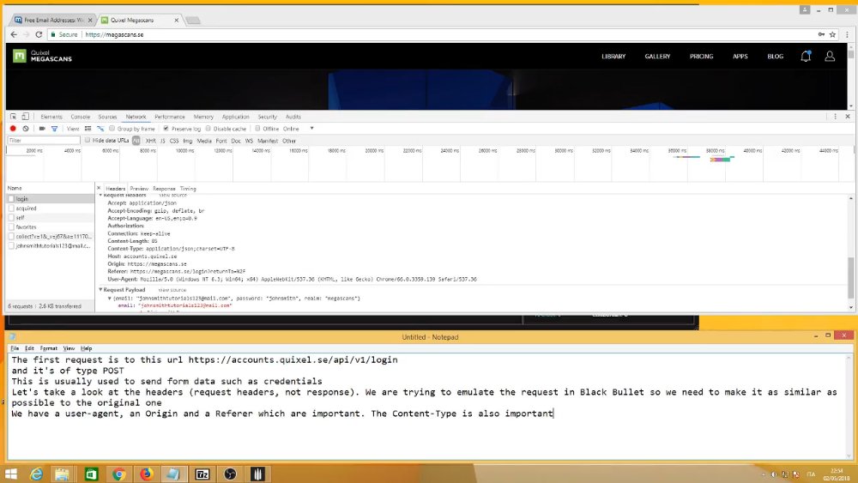Click inside the Notepad text area
The image size is (858, 483).
426,406
